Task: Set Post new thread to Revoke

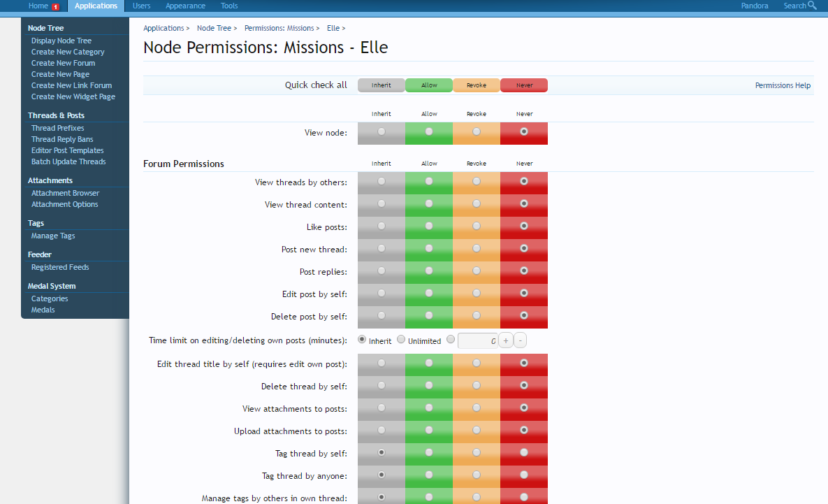Action: [x=476, y=249]
